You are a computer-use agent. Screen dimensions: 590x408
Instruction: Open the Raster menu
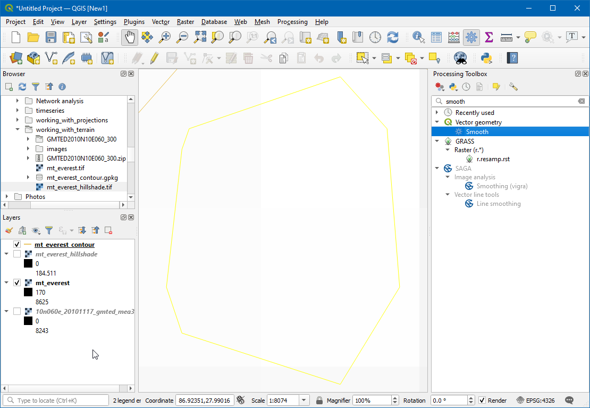186,22
